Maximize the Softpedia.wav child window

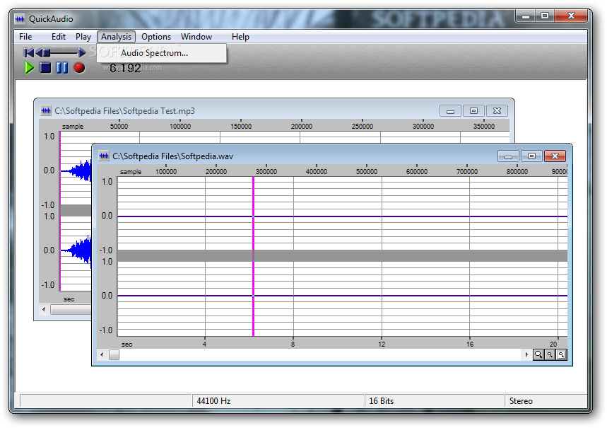(x=531, y=156)
